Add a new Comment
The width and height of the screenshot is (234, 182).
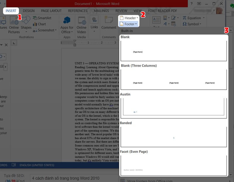coord(109,23)
